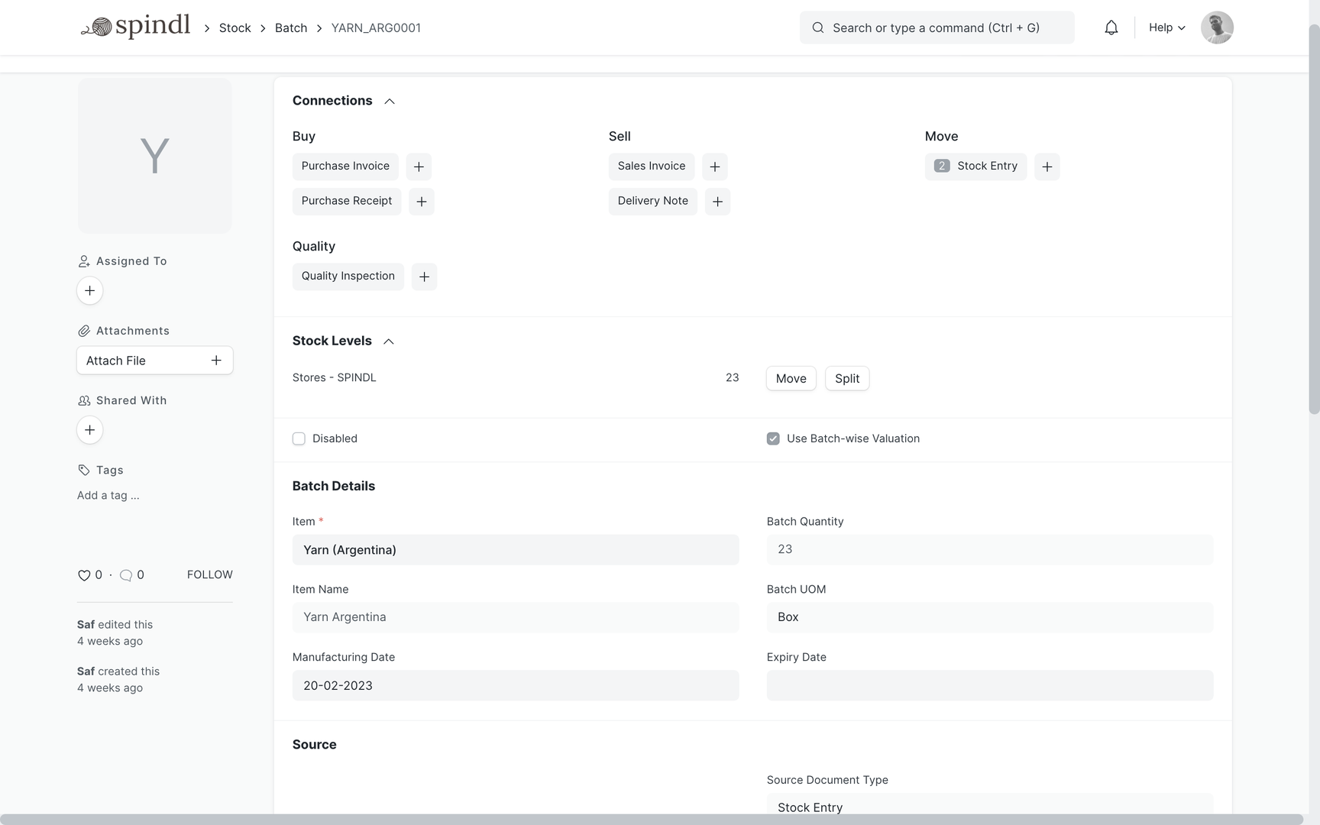Screen dimensions: 1320x825
Task: Enable the Disabled checkbox
Action: point(299,438)
